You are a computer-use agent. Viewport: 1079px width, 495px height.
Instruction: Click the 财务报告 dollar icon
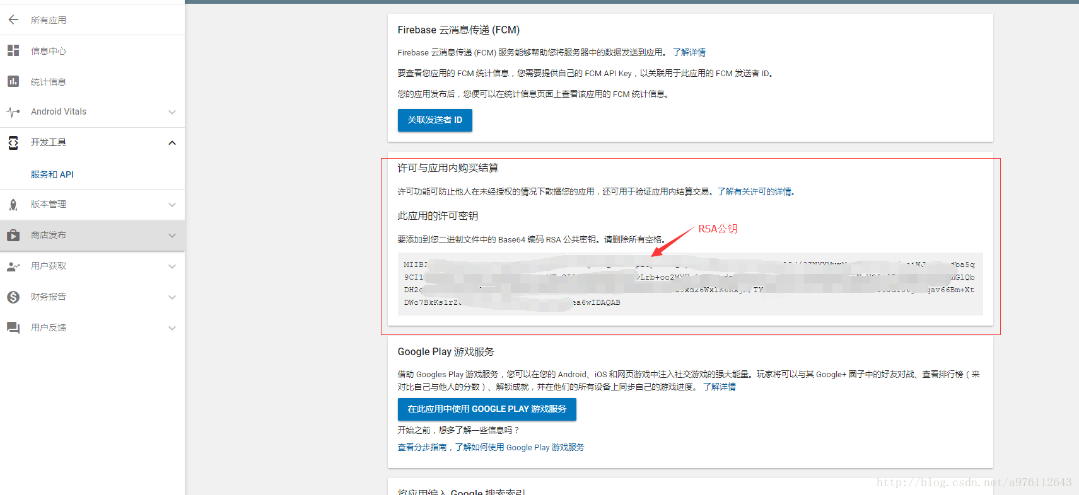click(x=13, y=297)
